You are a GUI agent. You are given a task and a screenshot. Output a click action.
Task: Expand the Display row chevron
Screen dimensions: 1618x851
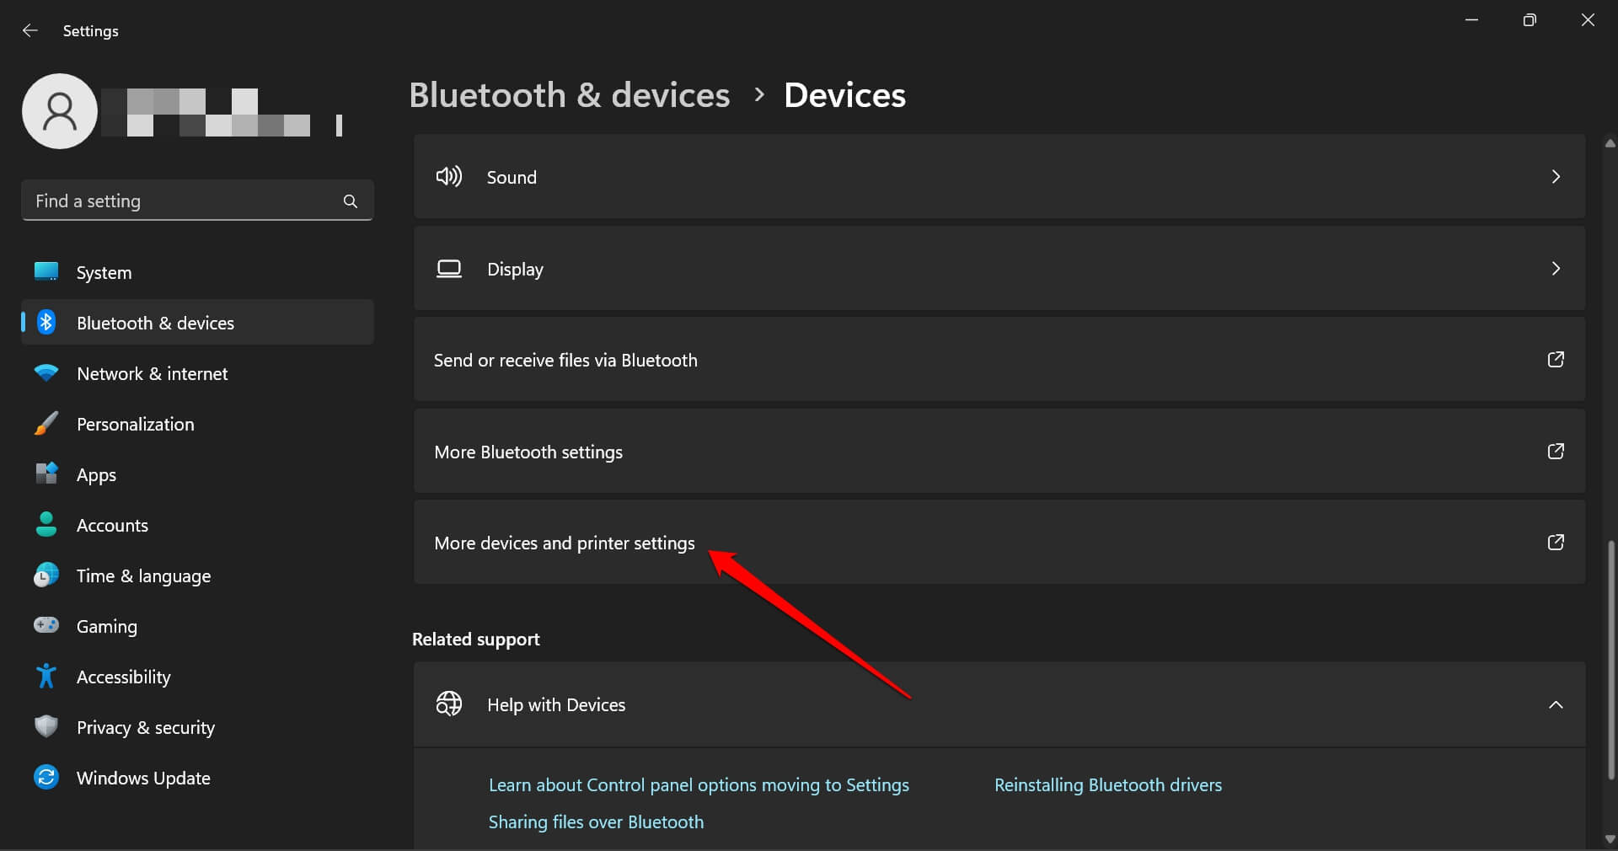(1556, 269)
